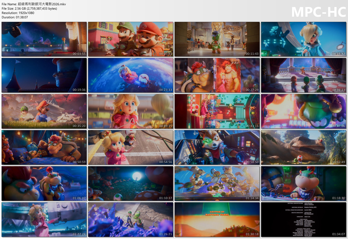Image resolution: width=348 pixels, height=239 pixels.
Task: Open the thumbnail stamped 00:19:36
Action: point(44,75)
